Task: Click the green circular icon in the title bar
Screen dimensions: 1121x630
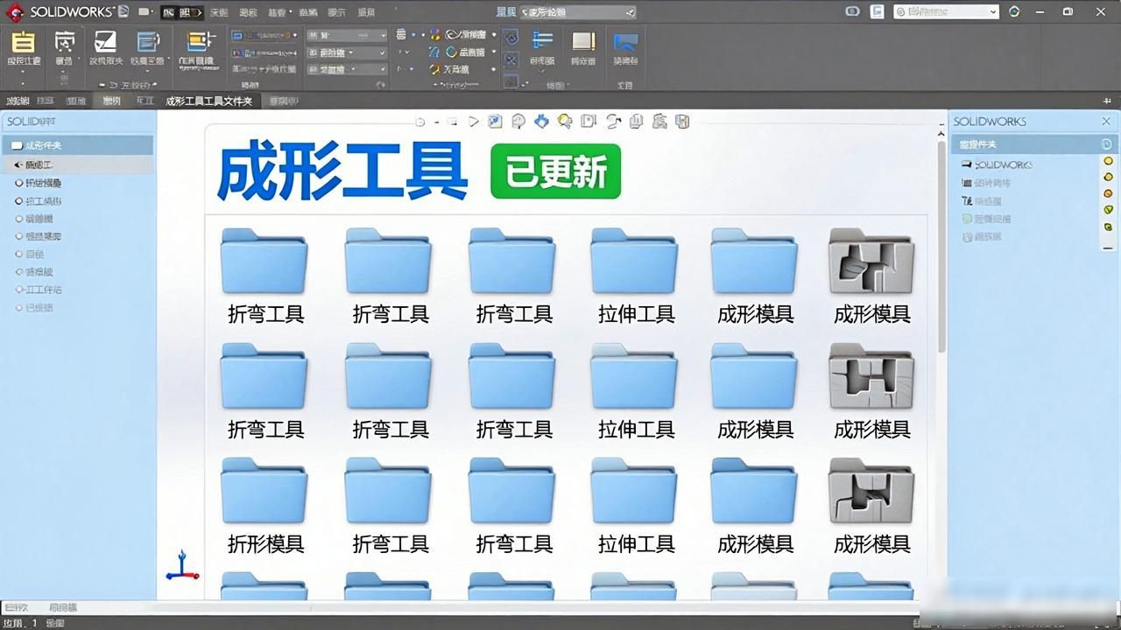Action: [x=1014, y=11]
